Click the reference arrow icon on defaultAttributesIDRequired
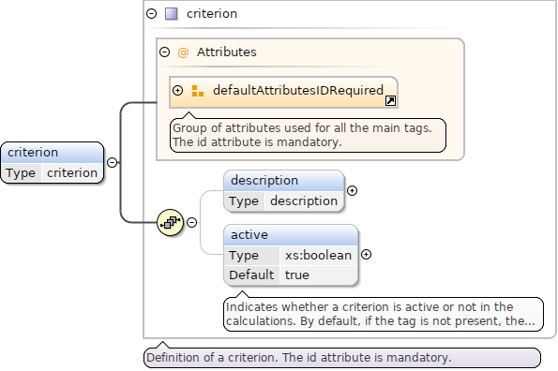558x371 pixels. tap(390, 101)
